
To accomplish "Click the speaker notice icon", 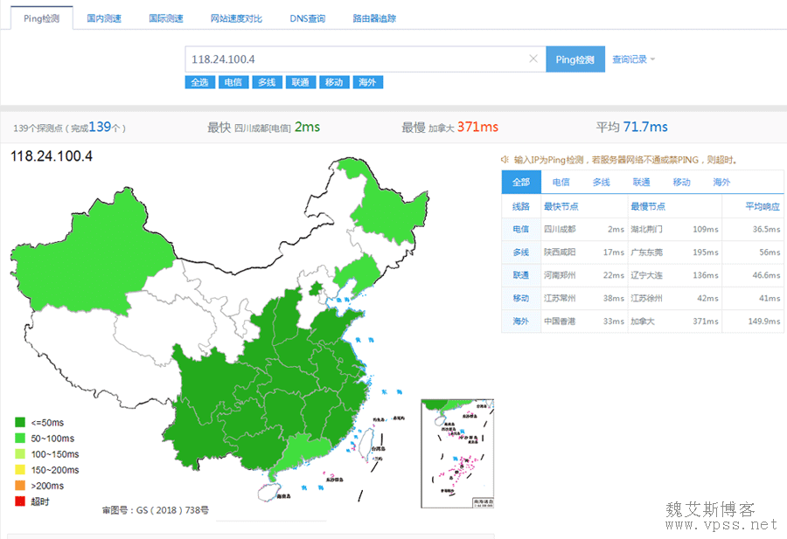I will click(505, 160).
